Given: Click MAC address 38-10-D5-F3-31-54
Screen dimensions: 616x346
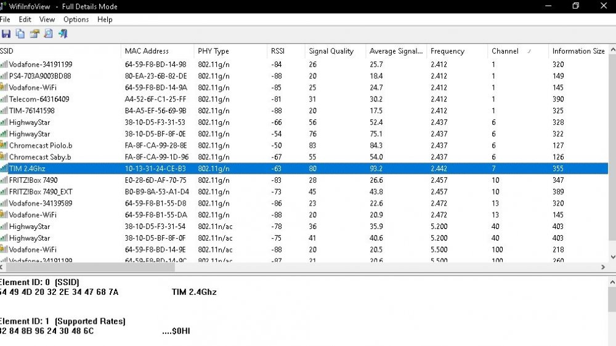Looking at the screenshot, I should click(x=155, y=226).
